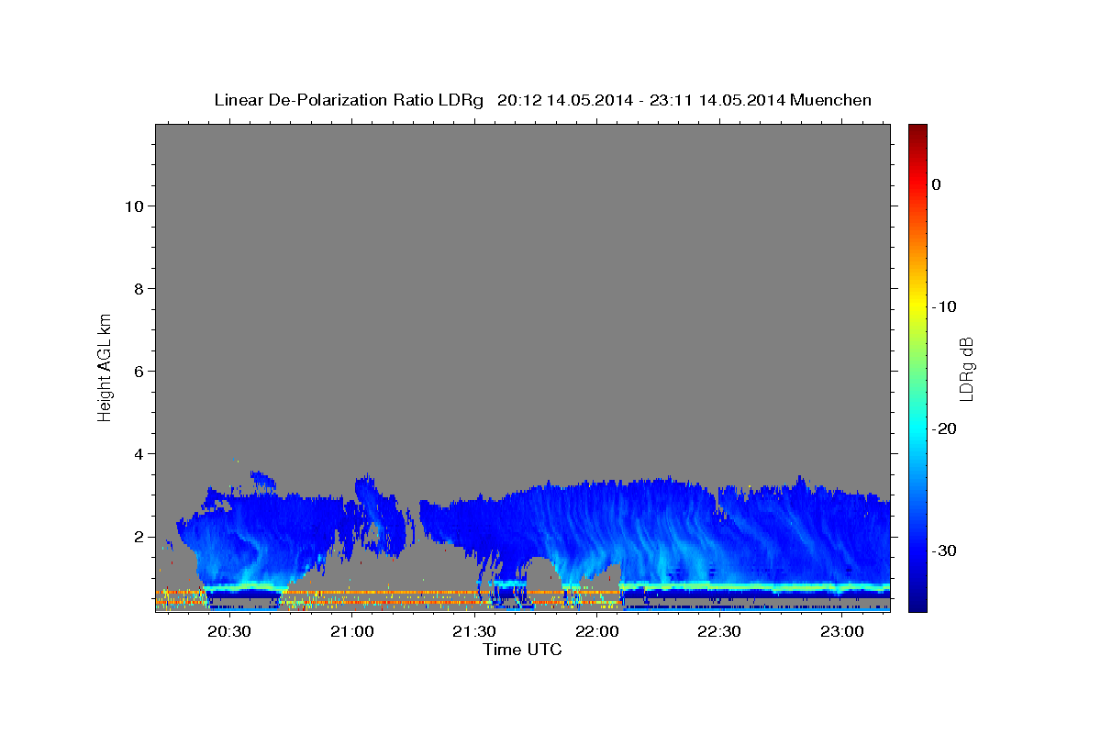Click the height tick label 4
This screenshot has width=1101, height=734.
point(139,454)
